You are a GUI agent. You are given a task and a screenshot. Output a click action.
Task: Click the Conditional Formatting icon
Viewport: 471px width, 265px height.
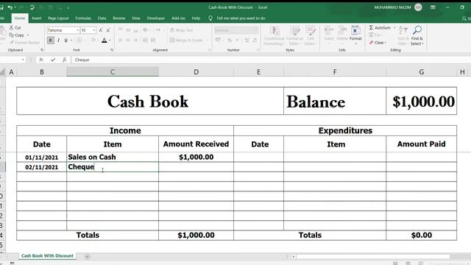(x=275, y=31)
